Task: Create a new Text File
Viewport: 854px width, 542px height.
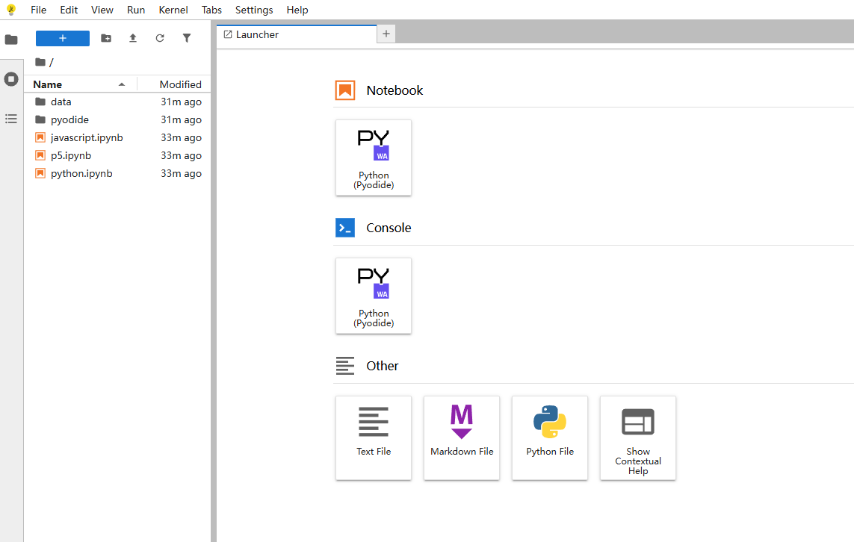Action: tap(374, 438)
